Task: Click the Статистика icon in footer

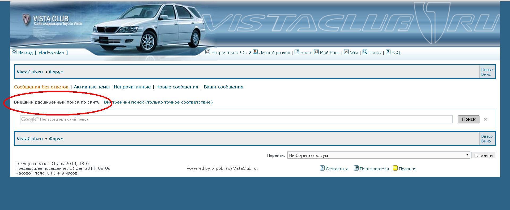Action: (322, 168)
